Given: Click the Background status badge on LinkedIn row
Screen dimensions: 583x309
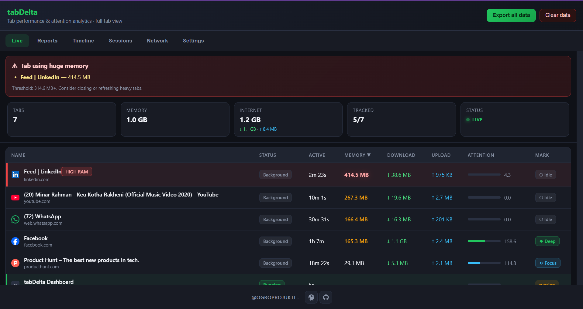Looking at the screenshot, I should tap(275, 175).
